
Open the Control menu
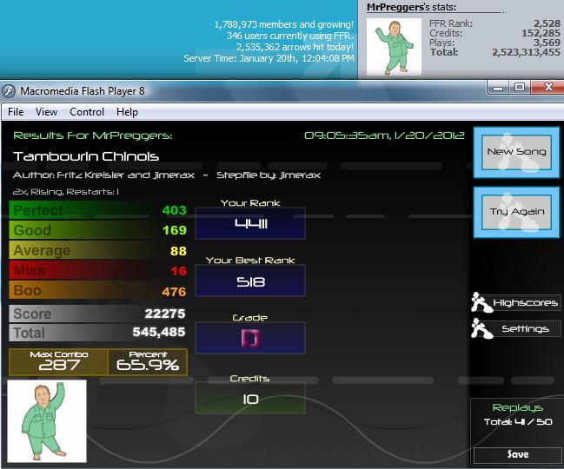87,112
